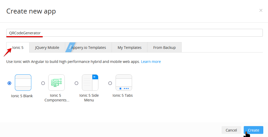This screenshot has height=137, width=268.
Task: Enable the Ionic 5 Blank radio button
Action: [9, 83]
